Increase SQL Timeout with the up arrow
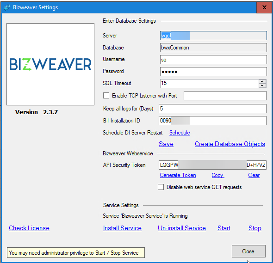The image size is (273, 263). coord(262,81)
